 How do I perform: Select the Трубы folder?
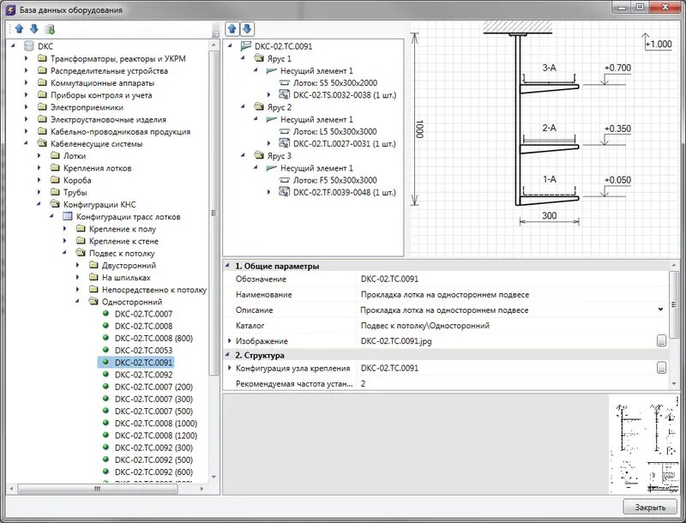75,192
